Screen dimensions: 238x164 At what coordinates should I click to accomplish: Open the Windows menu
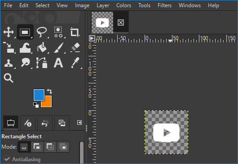[x=190, y=5]
